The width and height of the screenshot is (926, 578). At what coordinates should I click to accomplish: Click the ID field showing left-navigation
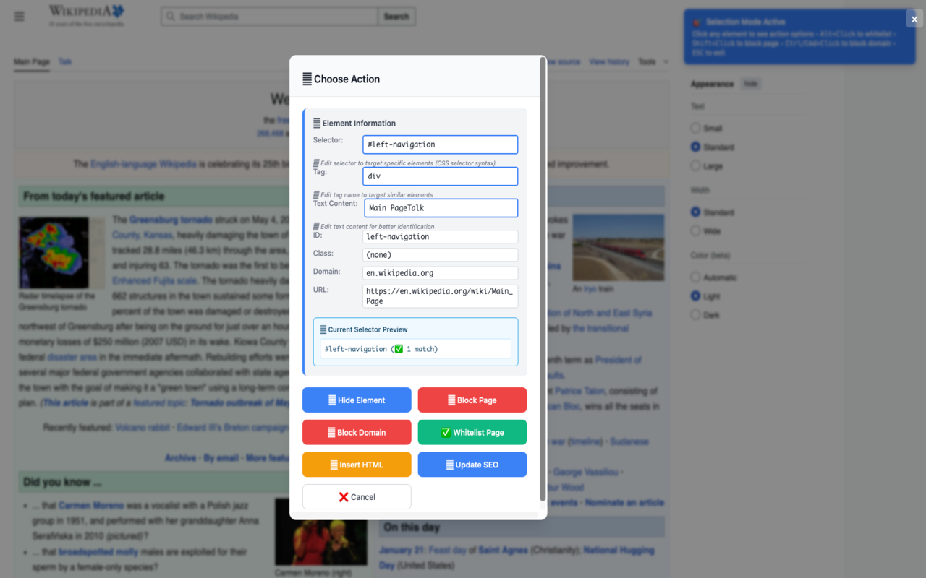441,236
